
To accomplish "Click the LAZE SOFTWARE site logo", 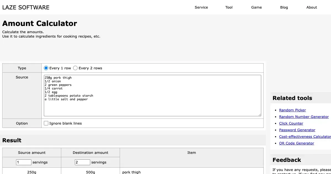I will click(x=26, y=7).
